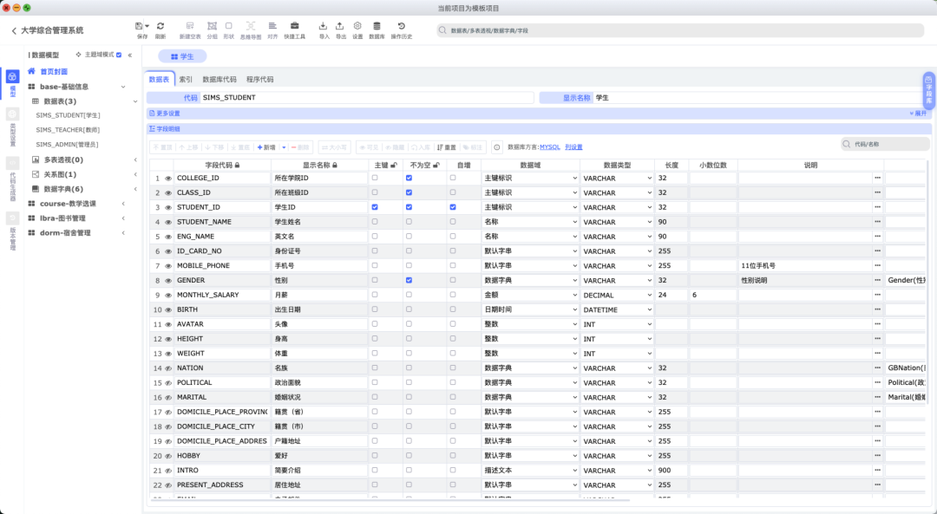Collapse the base-基础信息 tree node

(123, 88)
